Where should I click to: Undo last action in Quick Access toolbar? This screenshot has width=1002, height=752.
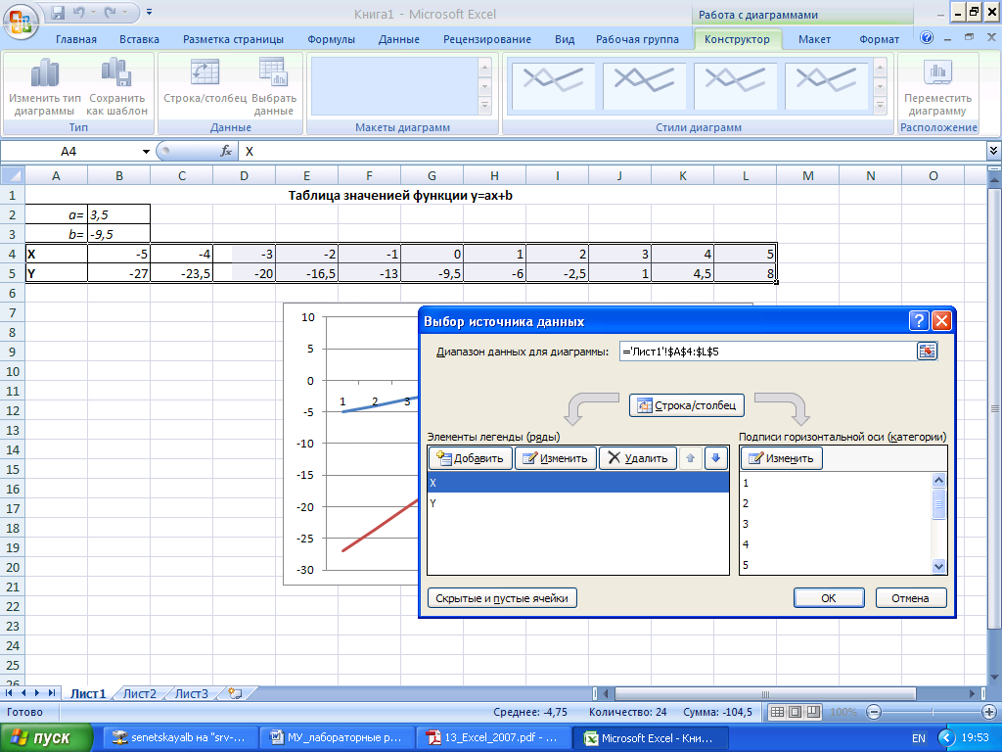[78, 12]
